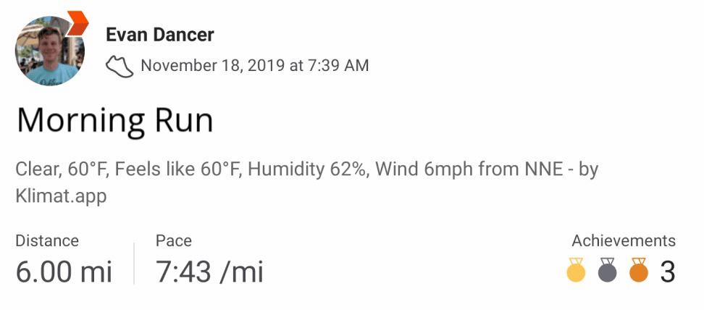Image resolution: width=704 pixels, height=310 pixels.
Task: Select the 6.00 mi distance value
Action: point(64,272)
